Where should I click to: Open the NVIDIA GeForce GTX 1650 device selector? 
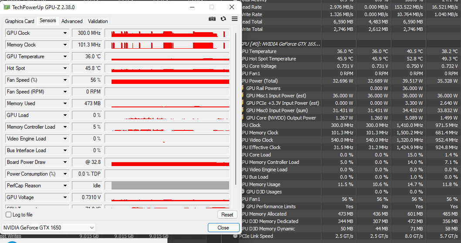click(49, 227)
